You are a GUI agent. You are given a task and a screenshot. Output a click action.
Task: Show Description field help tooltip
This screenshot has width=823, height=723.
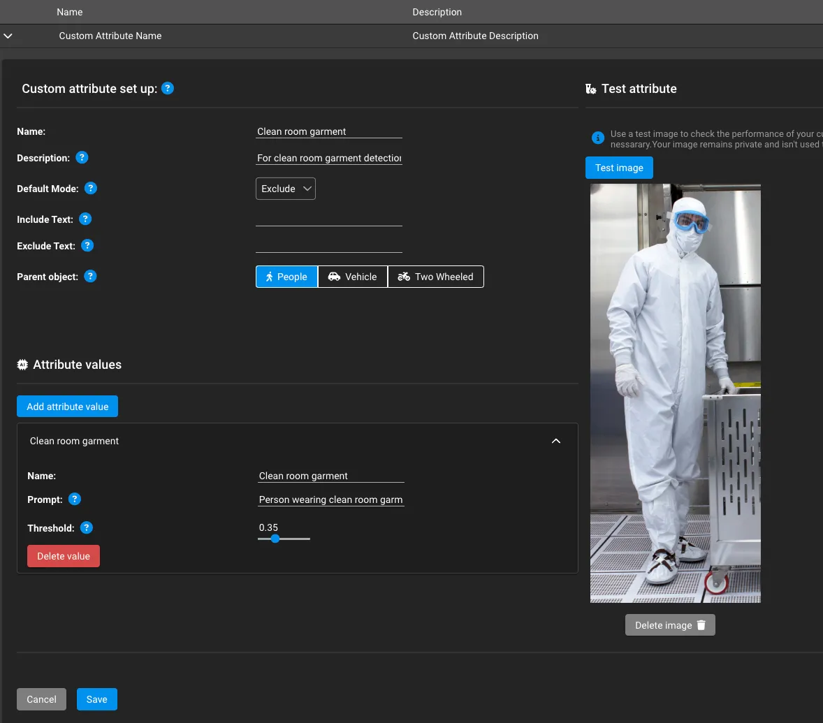click(x=82, y=157)
